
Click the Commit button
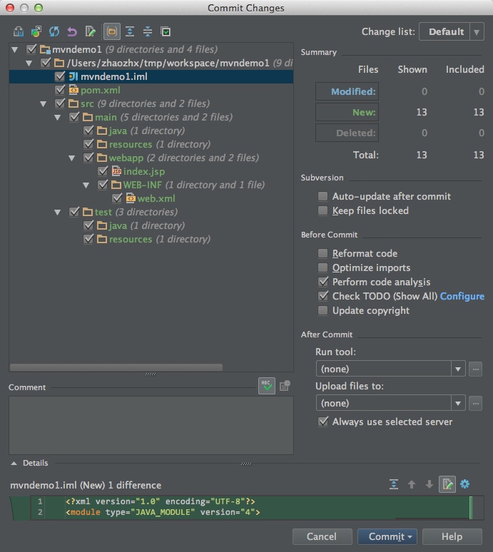[387, 536]
